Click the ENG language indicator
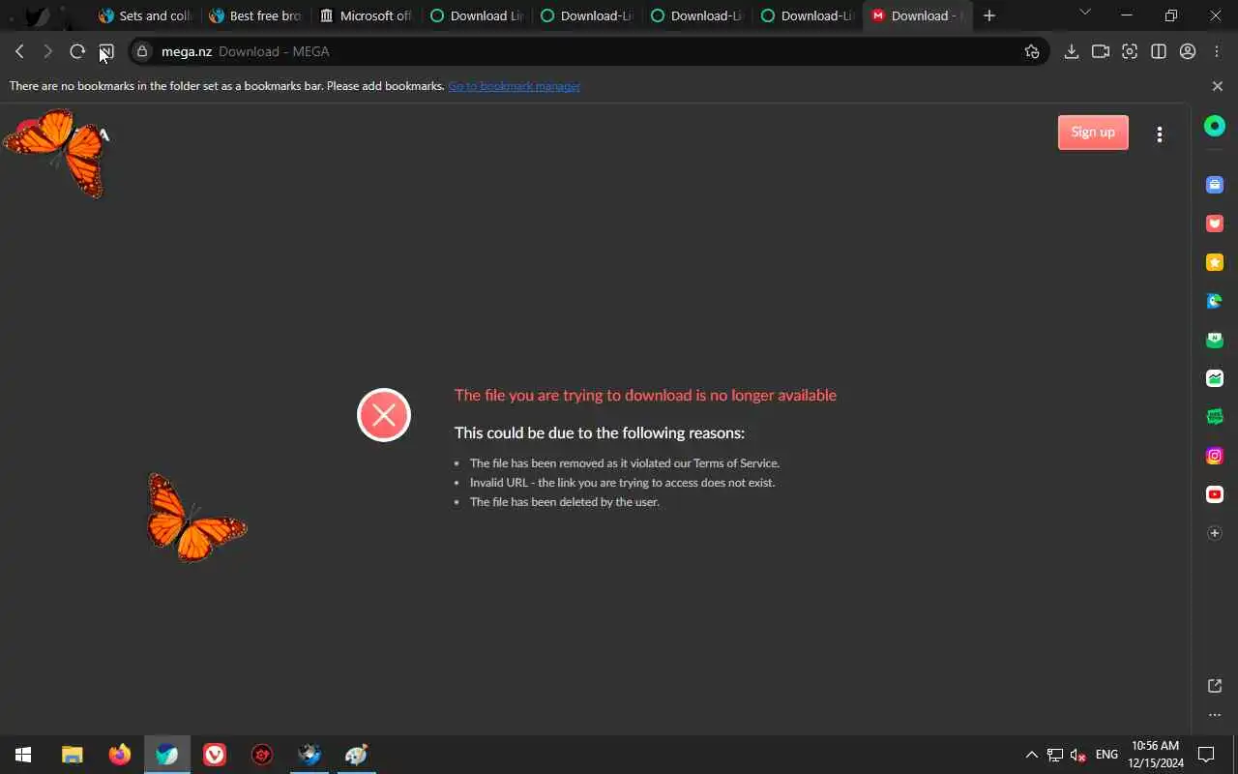 [x=1106, y=755]
